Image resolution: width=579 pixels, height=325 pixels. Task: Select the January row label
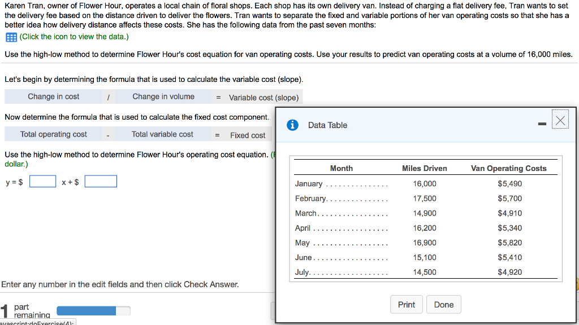309,184
